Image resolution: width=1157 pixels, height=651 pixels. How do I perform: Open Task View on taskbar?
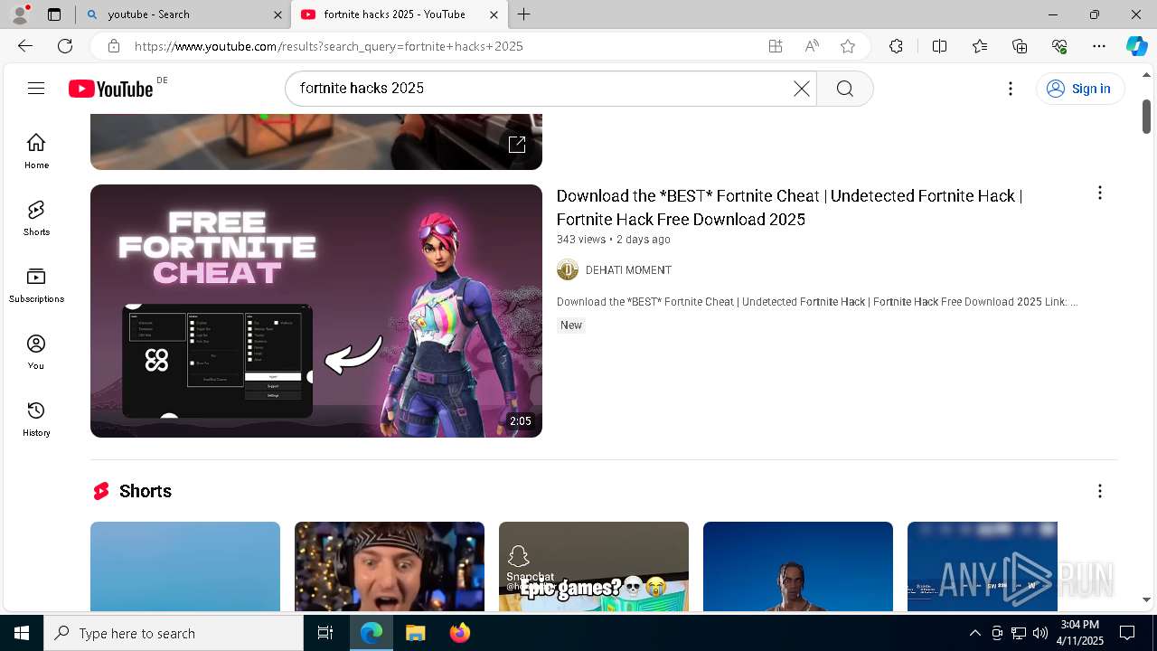click(x=325, y=633)
